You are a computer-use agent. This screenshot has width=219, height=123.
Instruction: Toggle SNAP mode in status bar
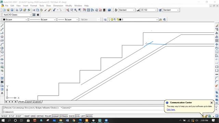tap(27, 116)
